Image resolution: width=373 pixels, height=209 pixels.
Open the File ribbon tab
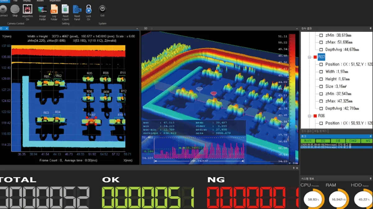point(15,1)
